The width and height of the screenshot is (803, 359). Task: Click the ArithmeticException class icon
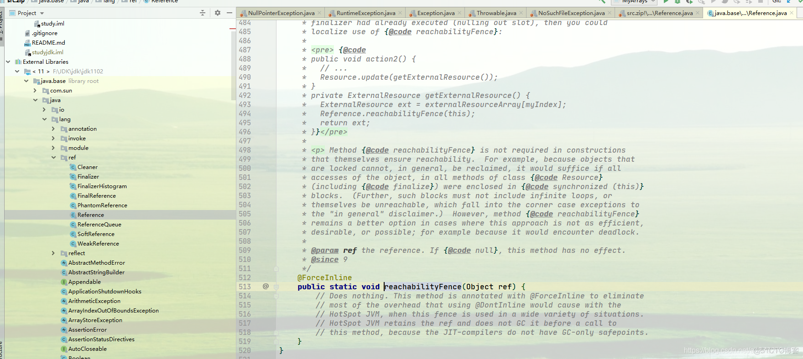point(64,301)
